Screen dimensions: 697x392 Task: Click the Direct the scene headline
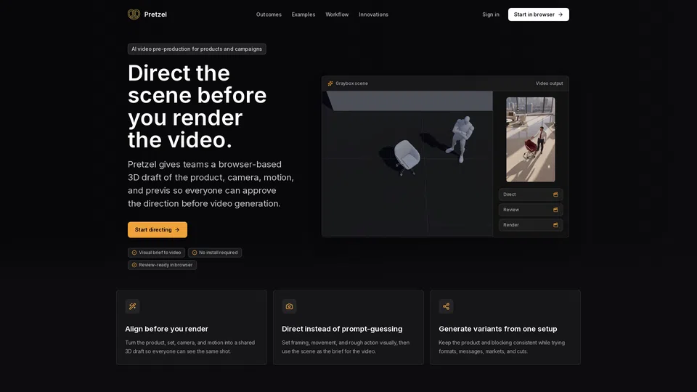(x=197, y=106)
